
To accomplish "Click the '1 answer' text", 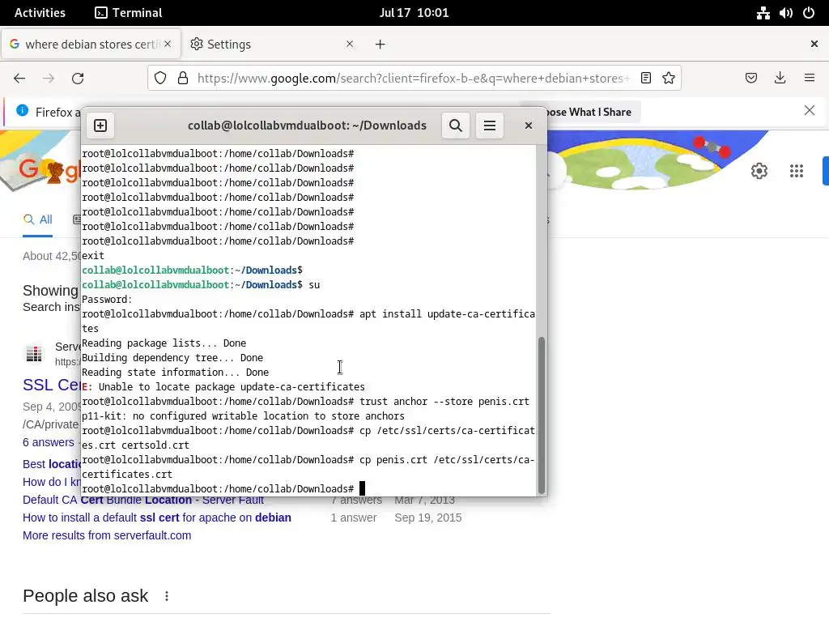I will pyautogui.click(x=354, y=518).
